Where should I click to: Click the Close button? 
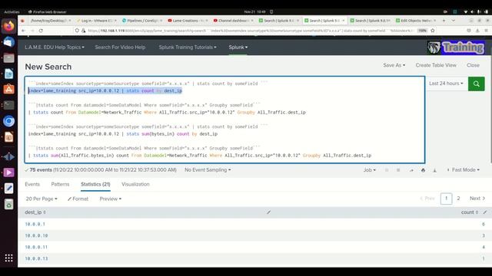pyautogui.click(x=473, y=65)
